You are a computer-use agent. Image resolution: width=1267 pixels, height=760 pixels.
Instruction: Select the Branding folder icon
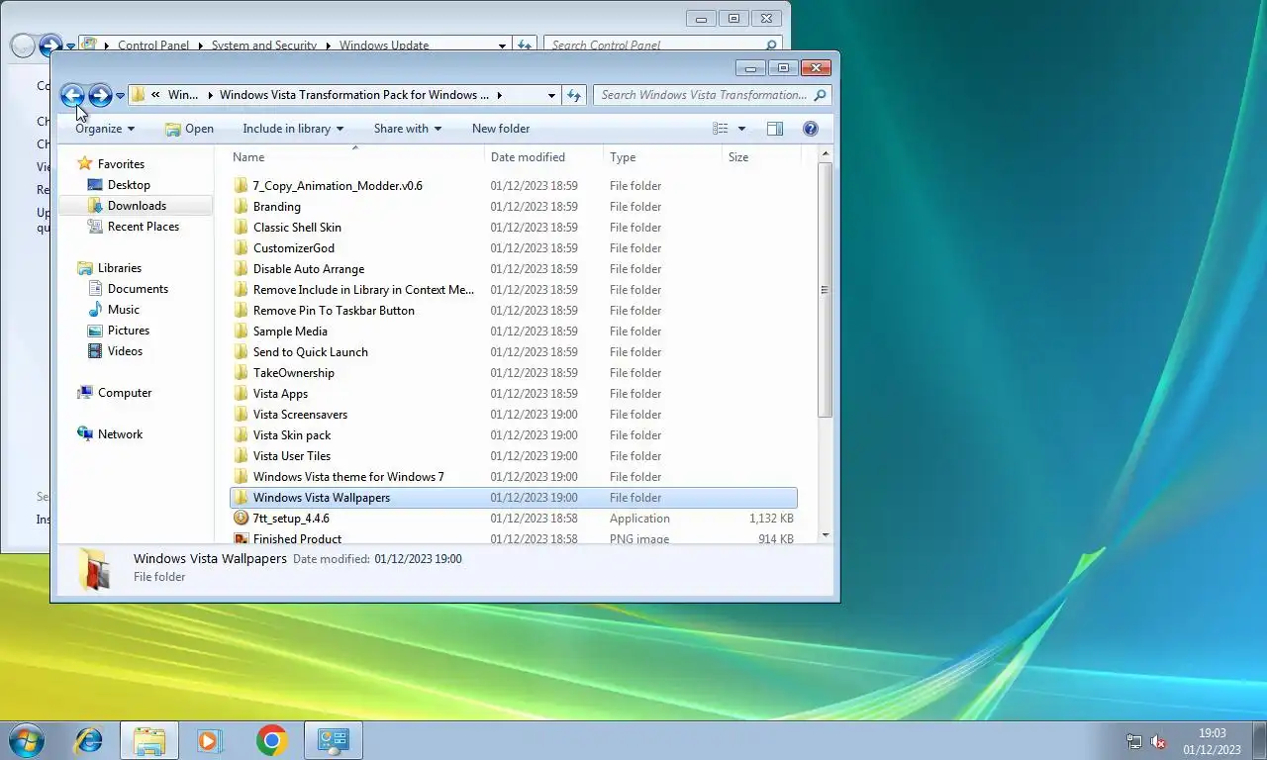(x=241, y=207)
